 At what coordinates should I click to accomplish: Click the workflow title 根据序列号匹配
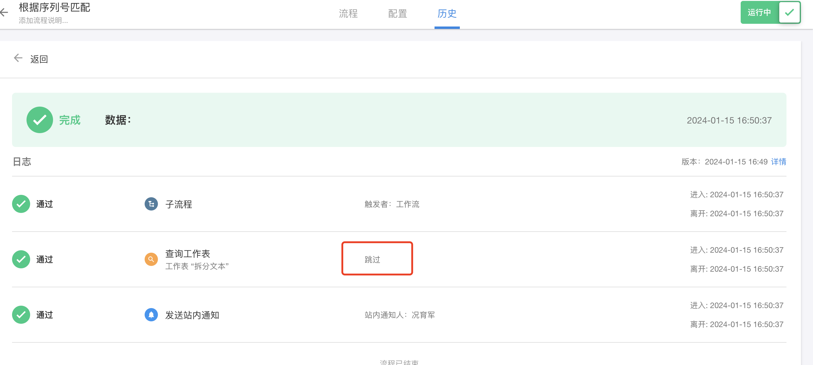(x=54, y=7)
